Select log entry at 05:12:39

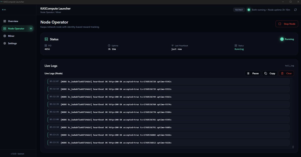pos(169,104)
